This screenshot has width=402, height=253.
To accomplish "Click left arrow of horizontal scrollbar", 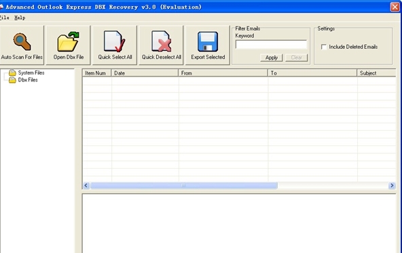I will [86, 185].
